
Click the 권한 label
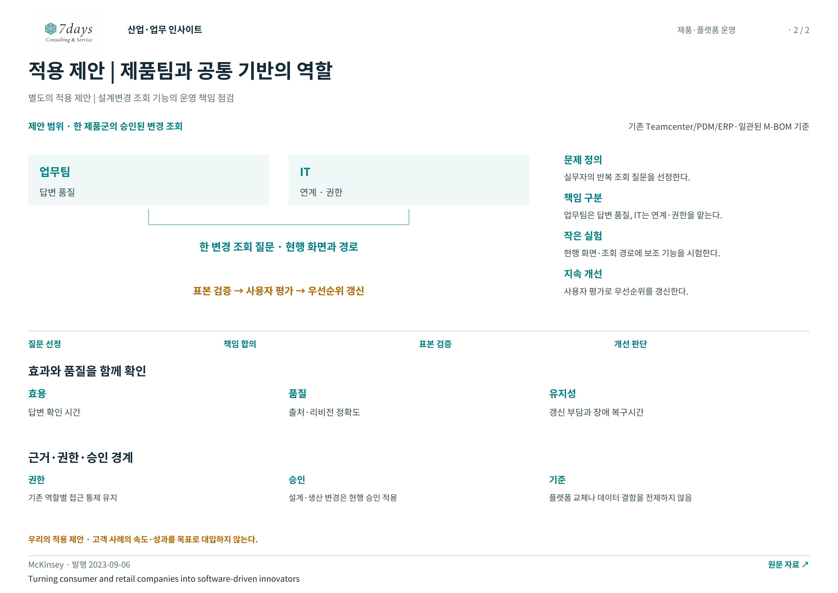click(x=36, y=480)
